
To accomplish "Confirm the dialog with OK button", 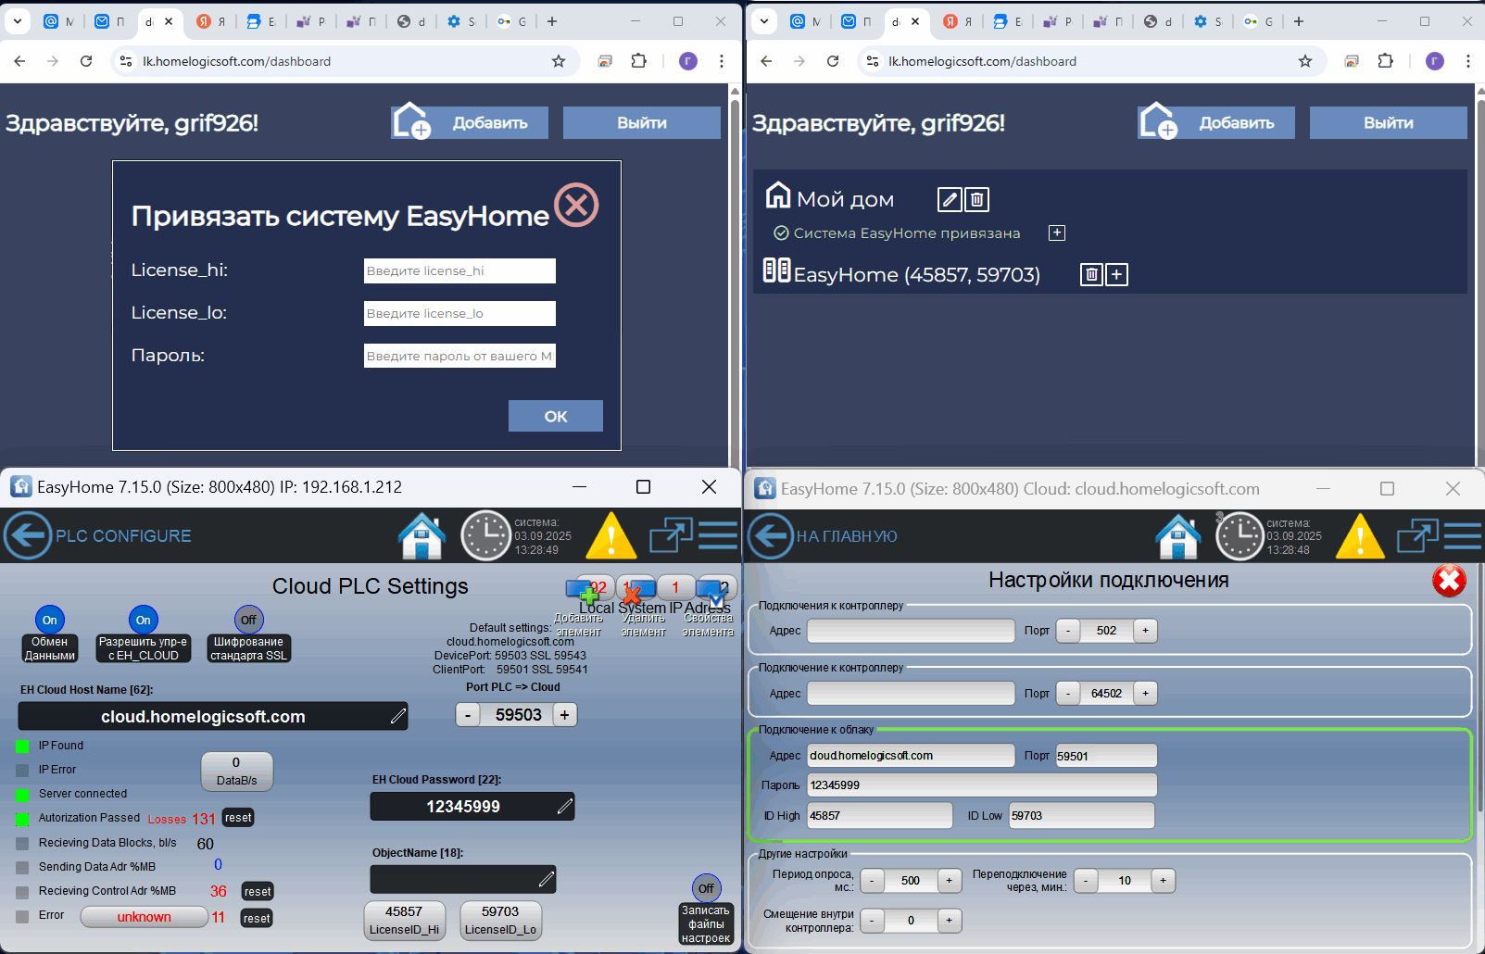I will 556,416.
